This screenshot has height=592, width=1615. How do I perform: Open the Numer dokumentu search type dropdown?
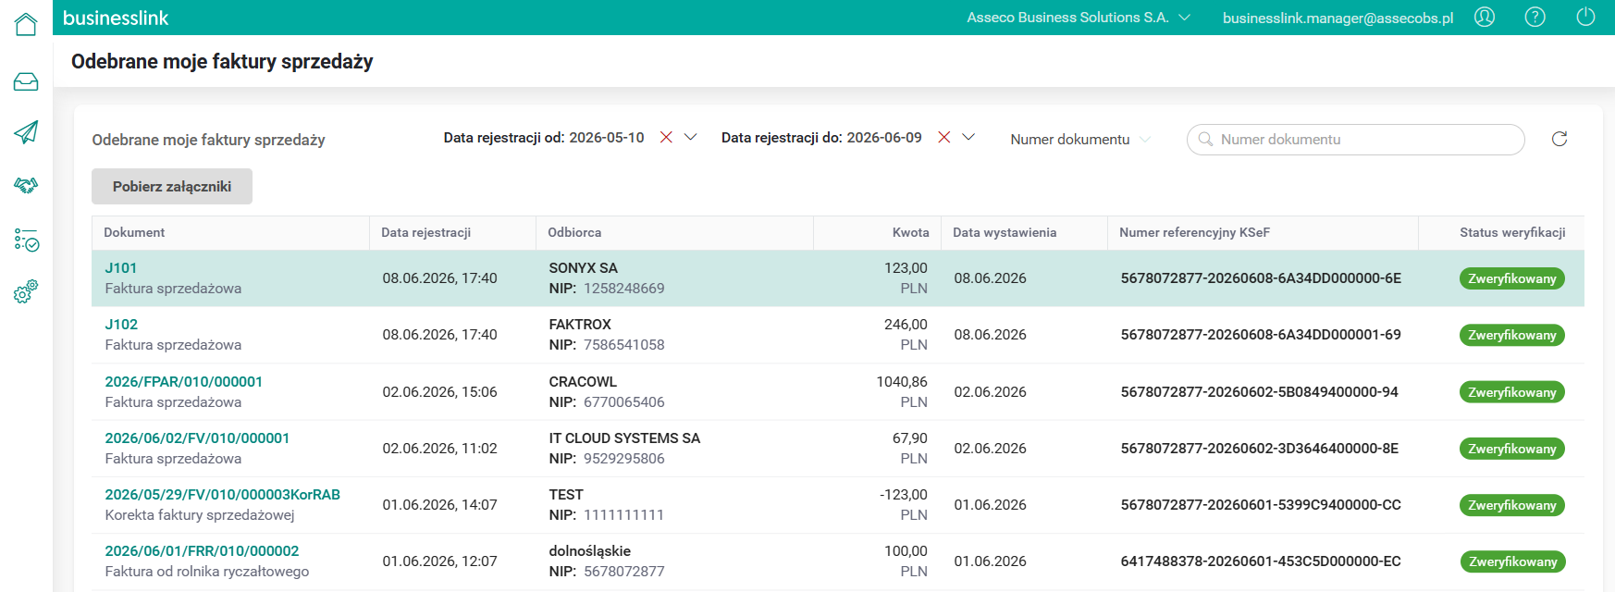click(x=1080, y=139)
